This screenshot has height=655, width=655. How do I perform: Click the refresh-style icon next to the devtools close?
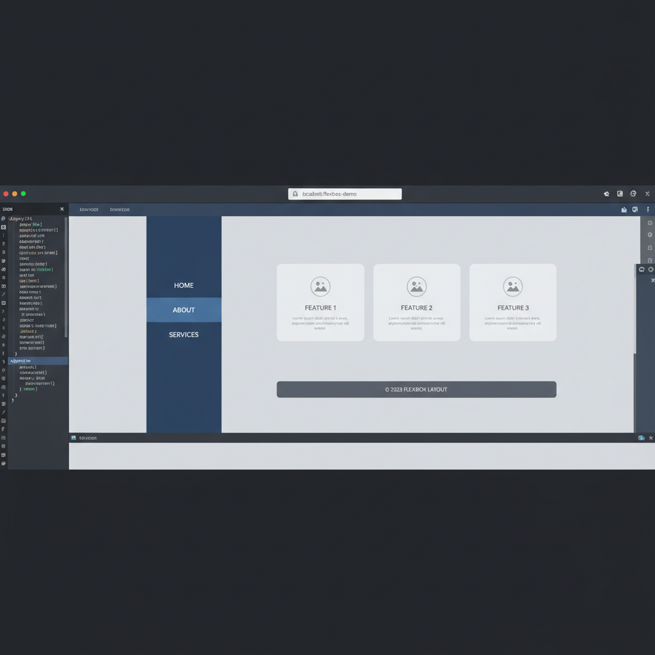click(x=642, y=269)
